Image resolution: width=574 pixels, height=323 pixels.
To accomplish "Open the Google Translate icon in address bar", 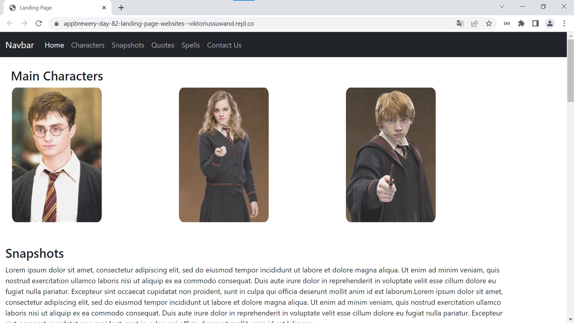I will (x=460, y=23).
